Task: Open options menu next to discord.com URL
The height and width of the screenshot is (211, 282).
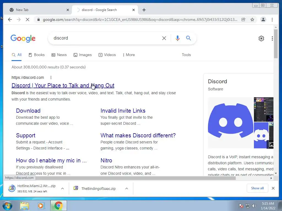Action: [51, 77]
